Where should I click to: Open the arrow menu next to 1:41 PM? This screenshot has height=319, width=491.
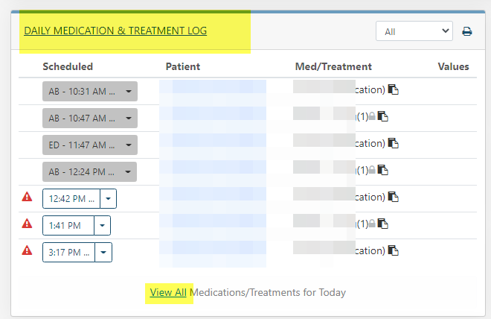pos(102,225)
